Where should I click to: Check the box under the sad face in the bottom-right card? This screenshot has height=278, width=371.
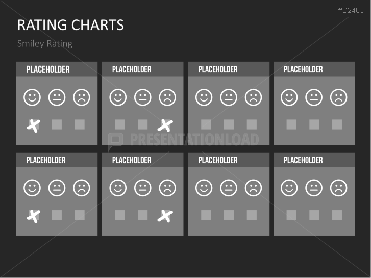[x=337, y=215]
